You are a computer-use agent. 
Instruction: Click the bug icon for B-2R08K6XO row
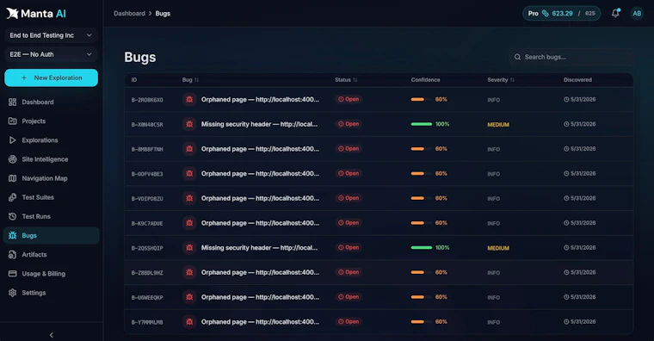point(189,99)
